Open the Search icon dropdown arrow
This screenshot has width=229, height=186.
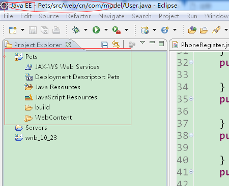pos(226,30)
